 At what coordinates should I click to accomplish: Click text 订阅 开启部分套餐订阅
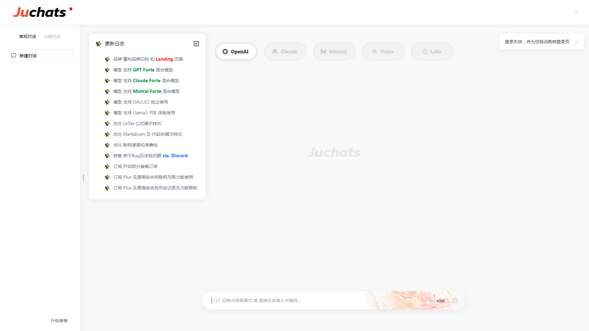click(x=135, y=166)
